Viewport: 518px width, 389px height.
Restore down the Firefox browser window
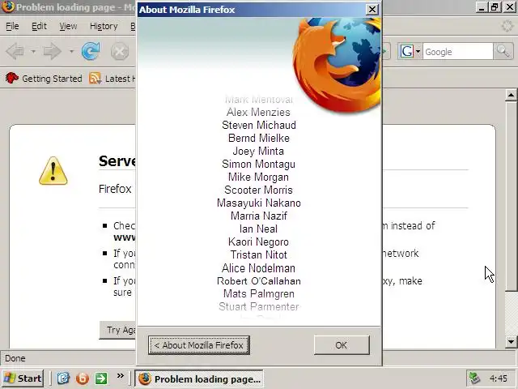click(495, 7)
